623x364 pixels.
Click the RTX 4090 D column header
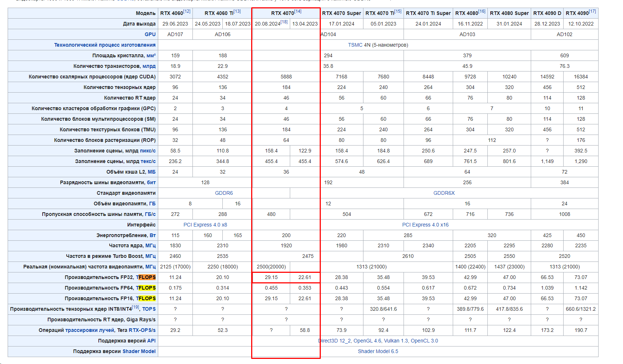[x=547, y=13]
